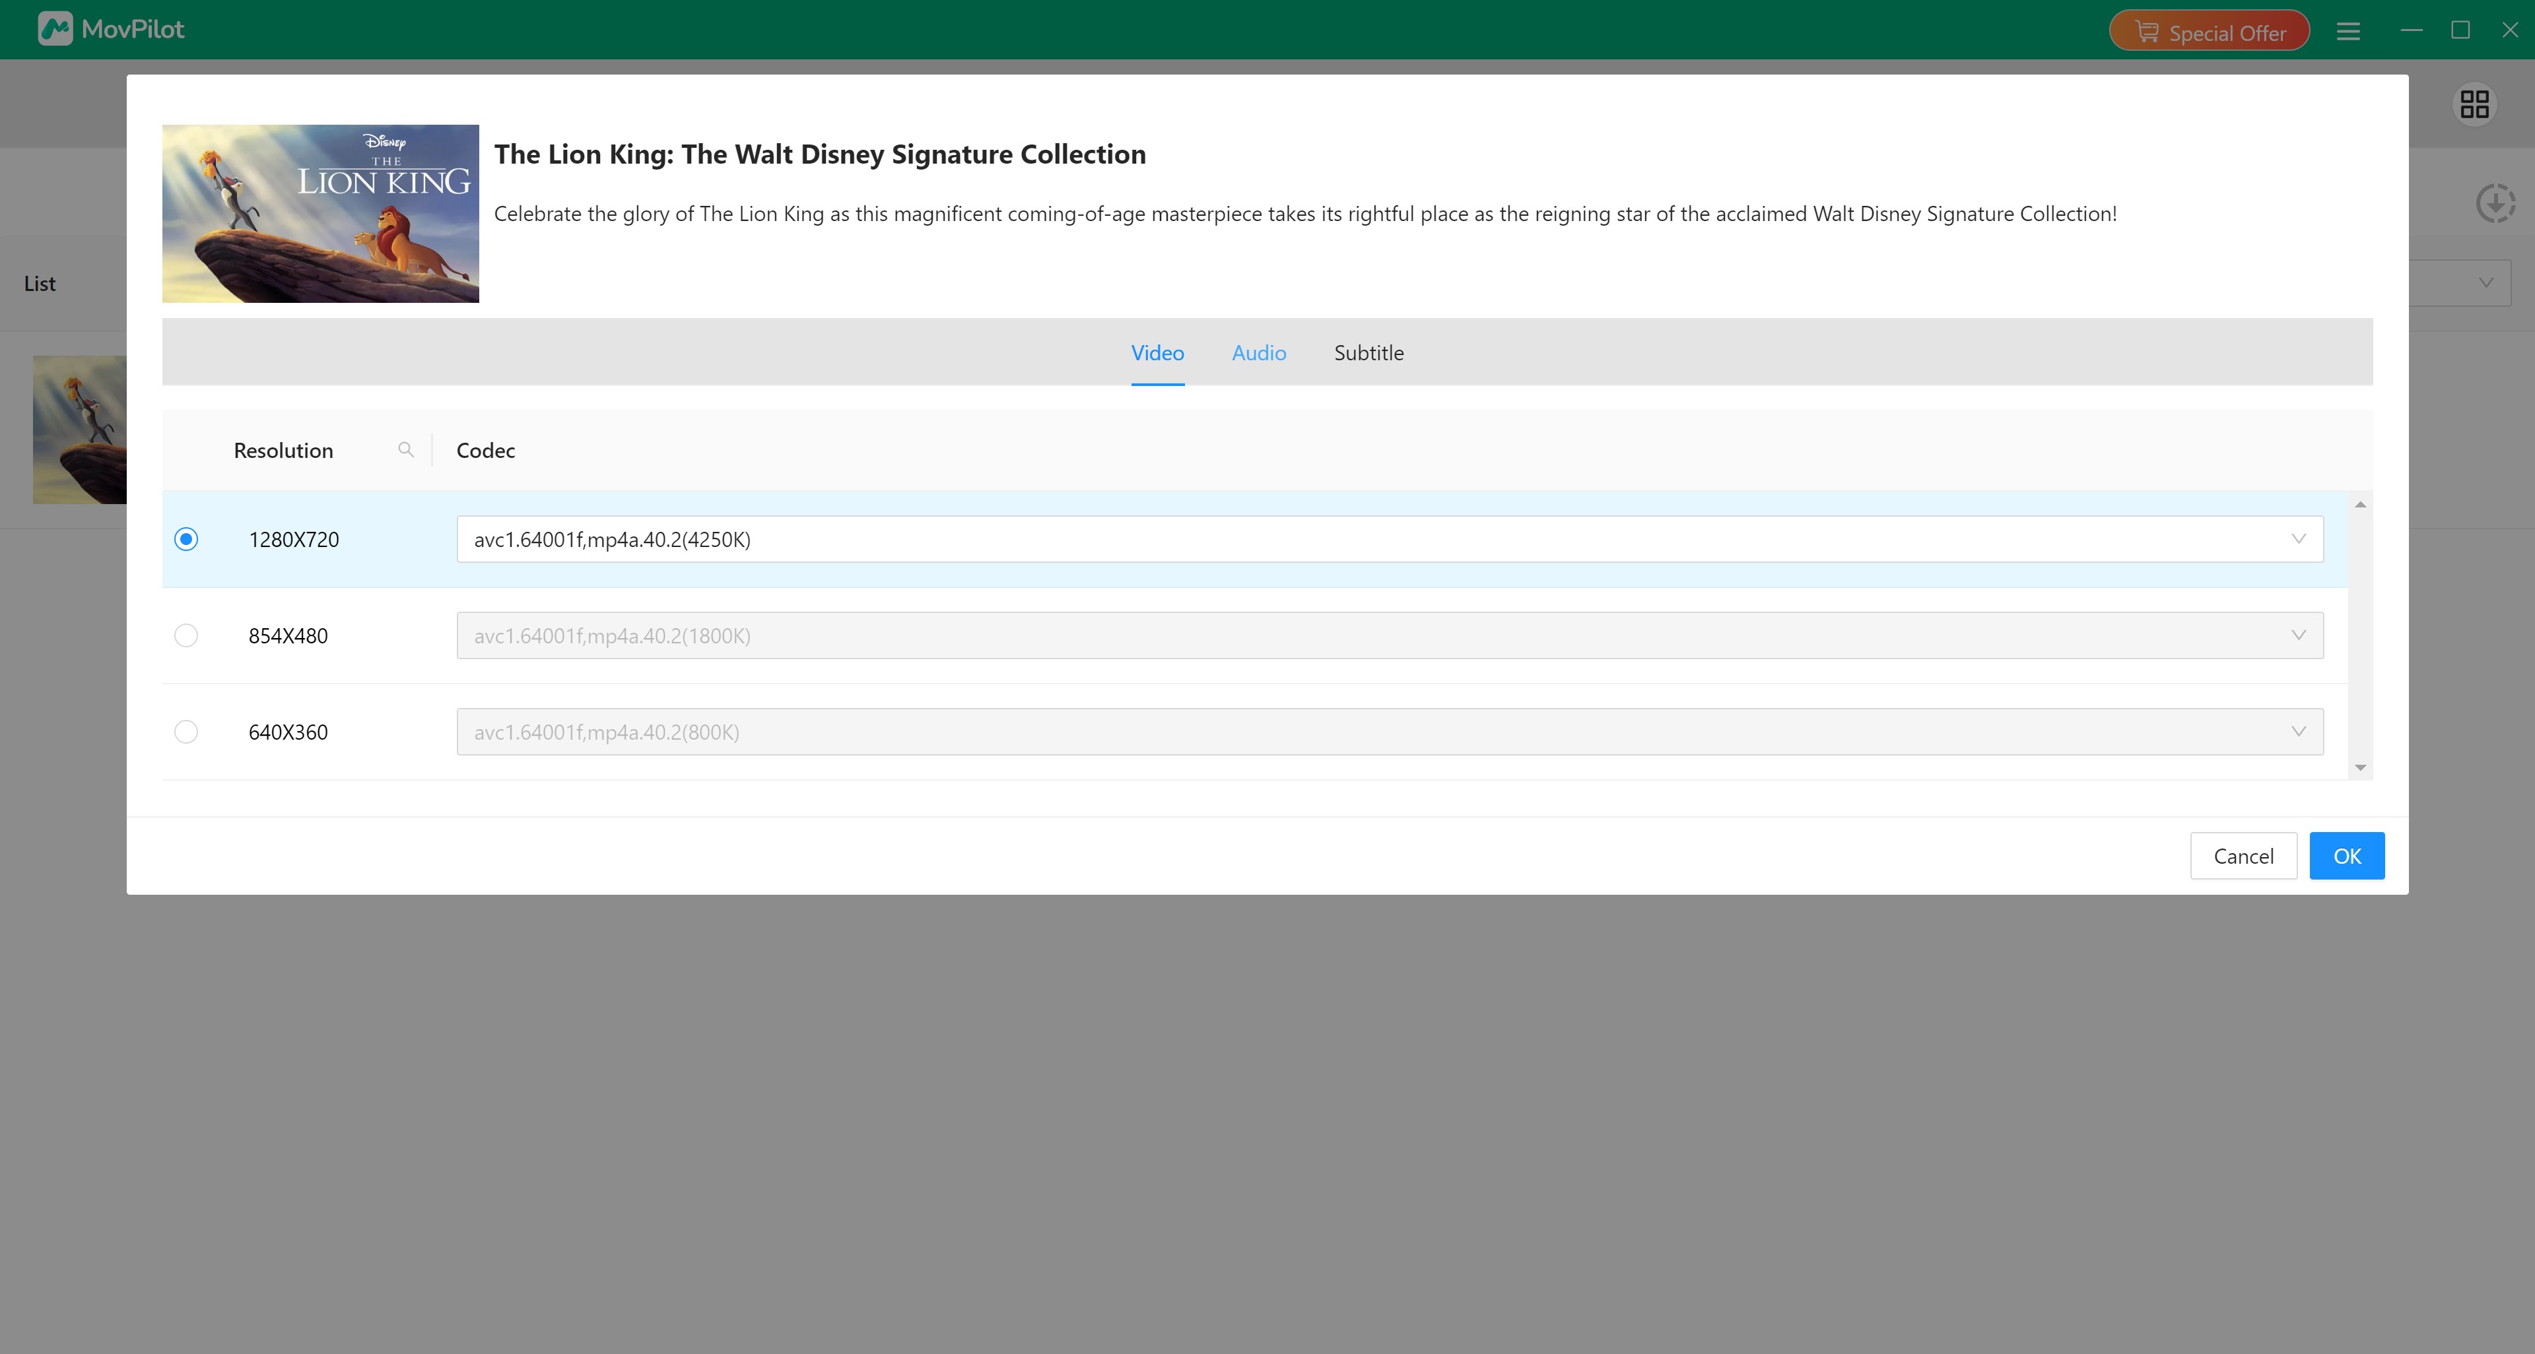The image size is (2535, 1354).
Task: Click the List label in background
Action: click(x=40, y=283)
